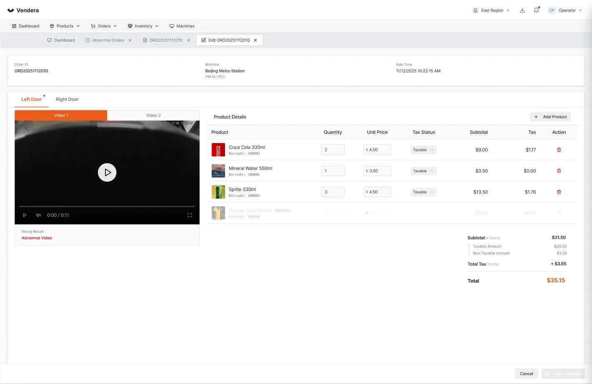Open the Inventory menu
This screenshot has width=592, height=384.
[x=143, y=26]
